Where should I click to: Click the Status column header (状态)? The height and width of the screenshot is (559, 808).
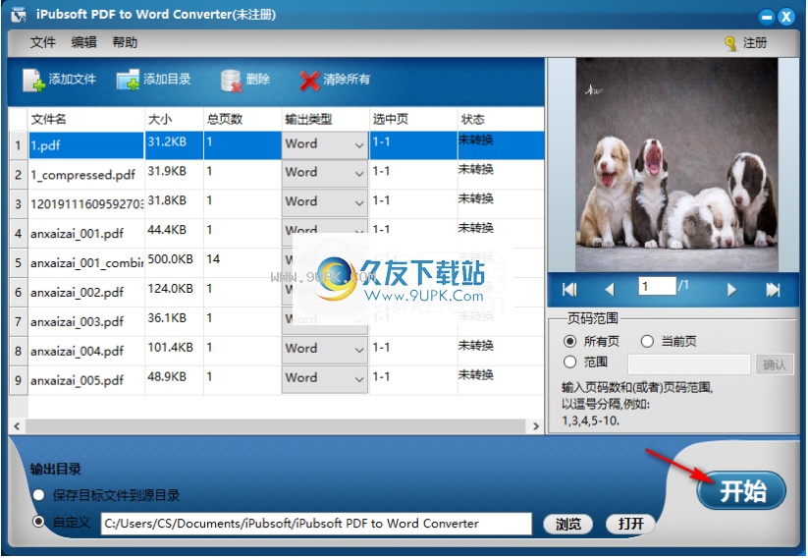(501, 119)
